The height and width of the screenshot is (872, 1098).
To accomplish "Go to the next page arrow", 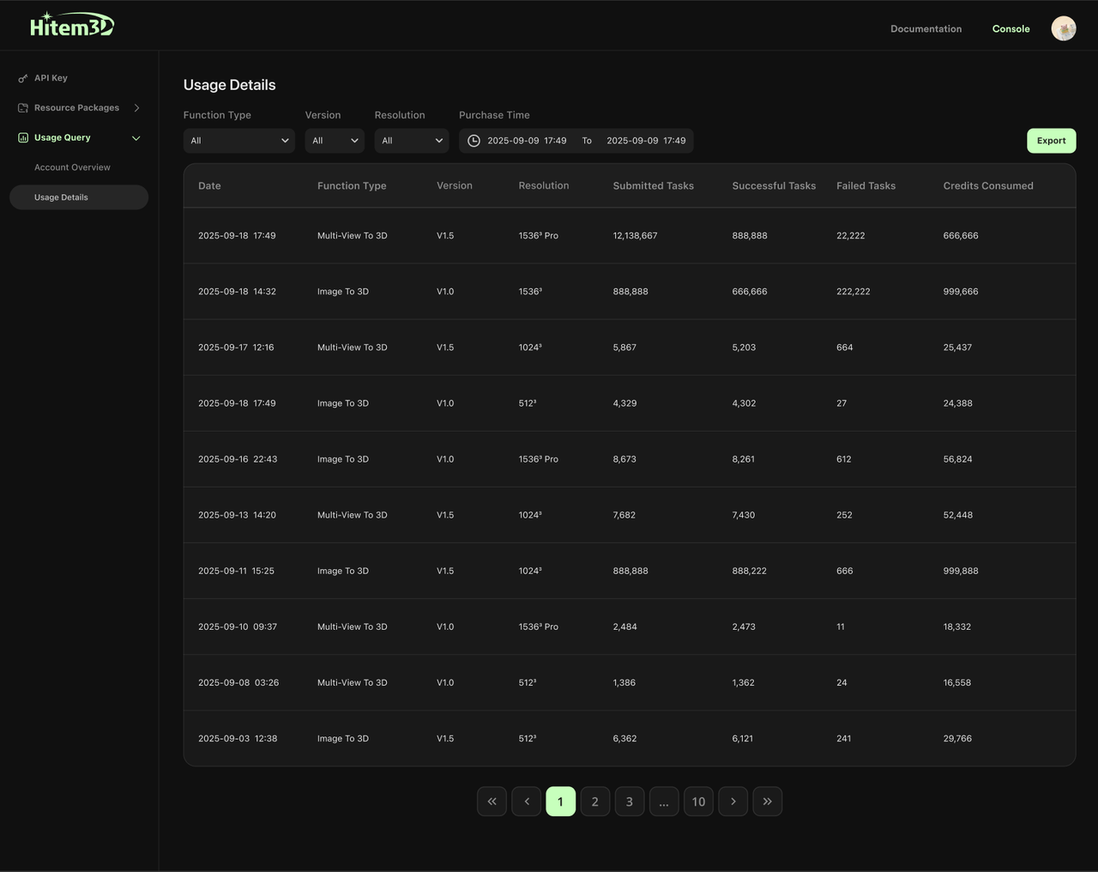I will pos(733,802).
